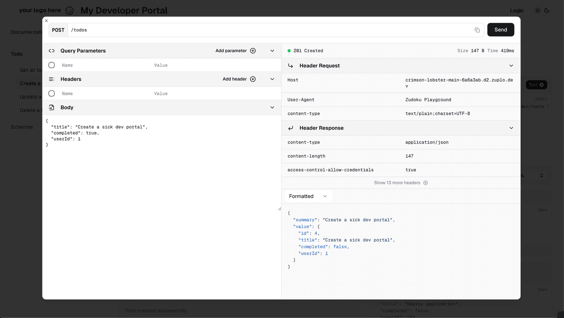Click the Headers list icon

[51, 79]
